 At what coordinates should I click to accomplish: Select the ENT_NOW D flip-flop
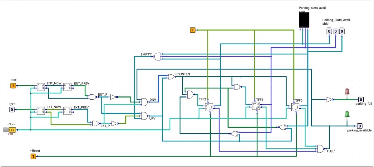[41, 87]
